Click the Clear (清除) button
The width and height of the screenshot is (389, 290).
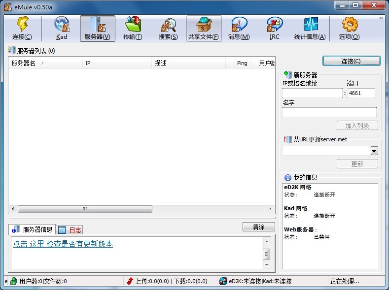pyautogui.click(x=258, y=227)
